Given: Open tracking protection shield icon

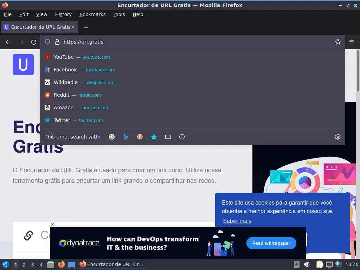Looking at the screenshot, I should tap(47, 42).
